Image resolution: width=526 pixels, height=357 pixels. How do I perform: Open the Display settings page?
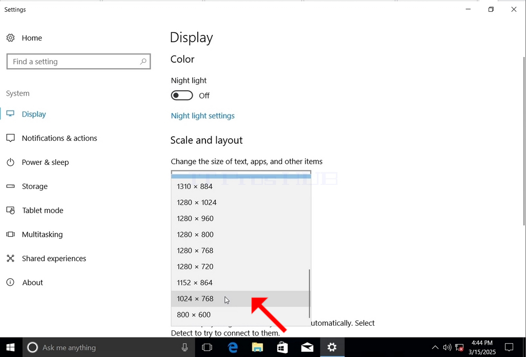coord(34,114)
